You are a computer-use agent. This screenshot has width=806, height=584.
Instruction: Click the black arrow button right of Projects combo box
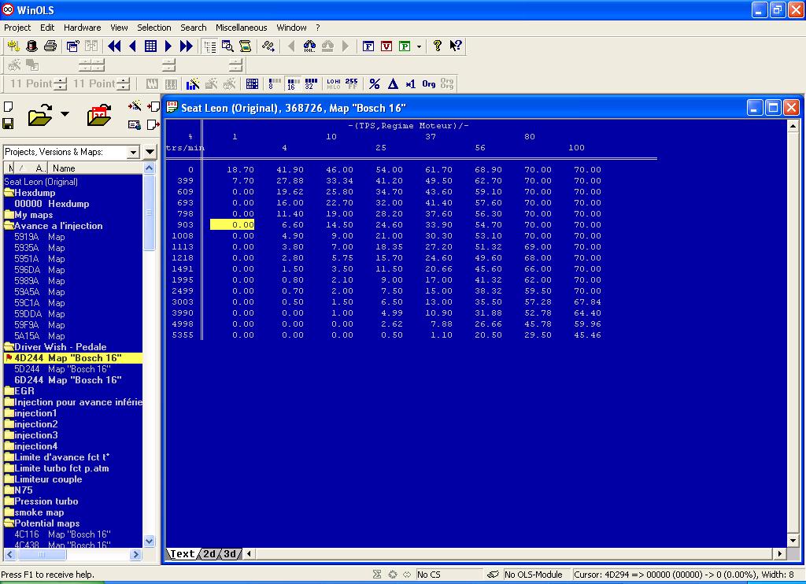[150, 152]
